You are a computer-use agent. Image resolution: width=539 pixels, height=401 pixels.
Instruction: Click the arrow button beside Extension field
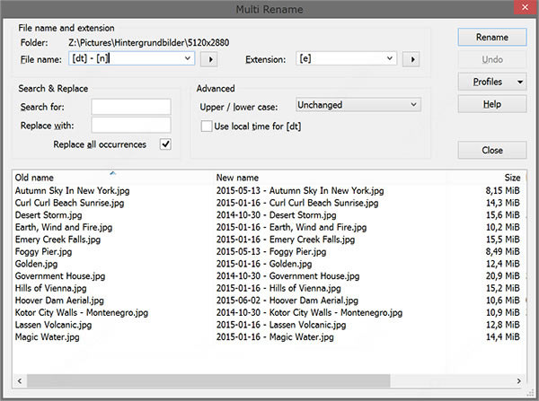coord(412,59)
